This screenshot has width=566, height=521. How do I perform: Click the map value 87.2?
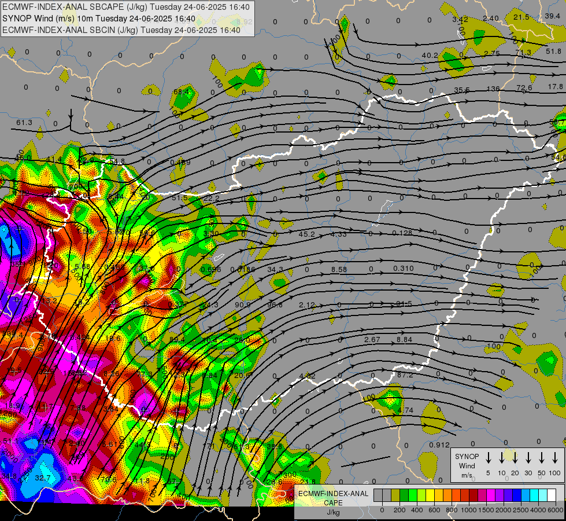(x=405, y=375)
